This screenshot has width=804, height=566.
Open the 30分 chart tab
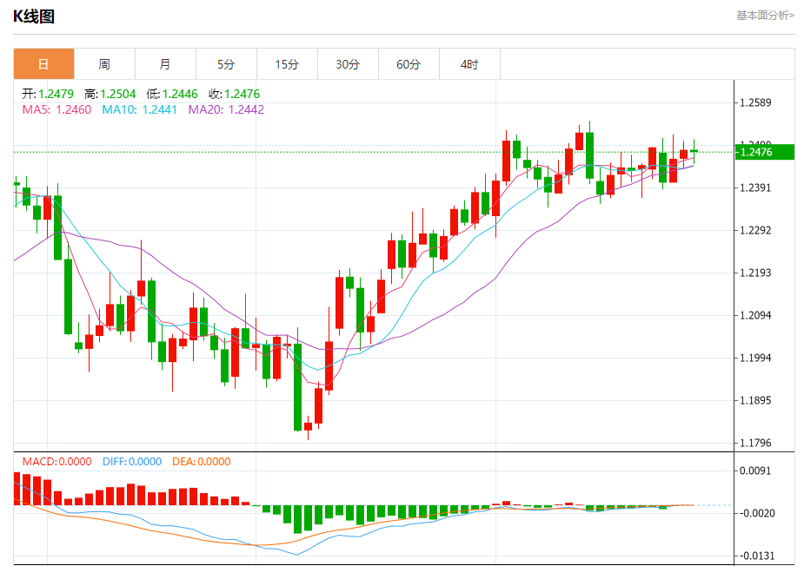coord(348,64)
